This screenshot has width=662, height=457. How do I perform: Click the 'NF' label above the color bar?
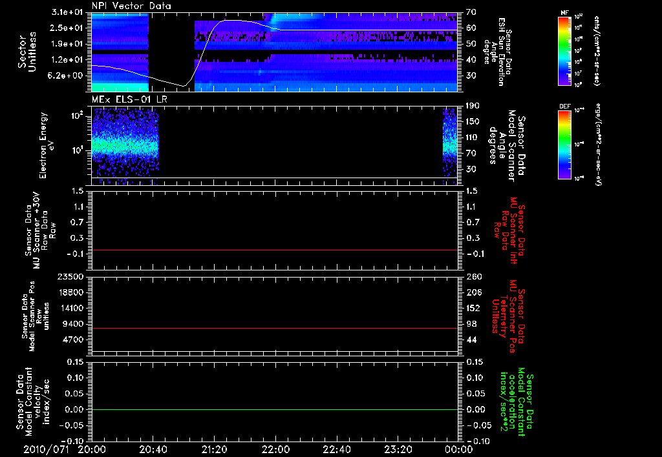[x=564, y=13]
